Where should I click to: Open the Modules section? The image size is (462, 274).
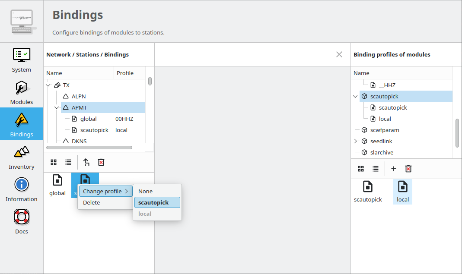(22, 92)
